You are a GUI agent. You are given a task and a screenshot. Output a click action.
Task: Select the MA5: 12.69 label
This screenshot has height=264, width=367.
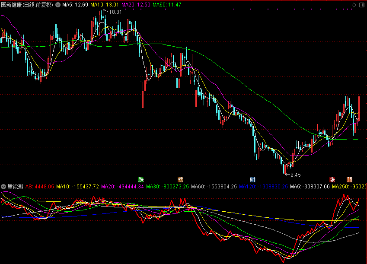pyautogui.click(x=75, y=5)
